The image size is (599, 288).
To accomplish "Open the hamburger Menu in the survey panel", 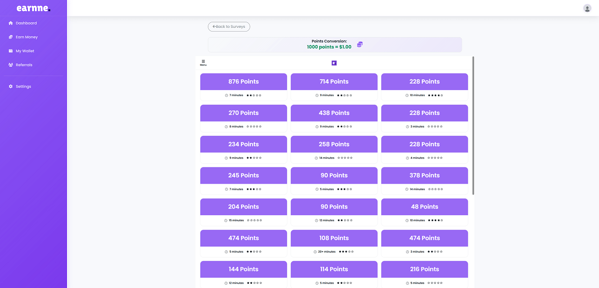I will tap(203, 62).
